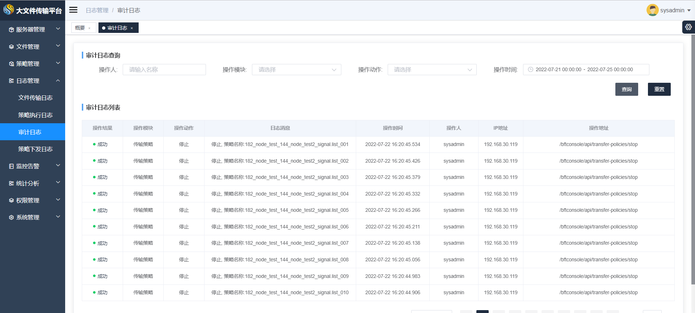Click IP 192.168.30.119 in signal.list_004 row
This screenshot has height=313, width=695.
click(x=501, y=194)
